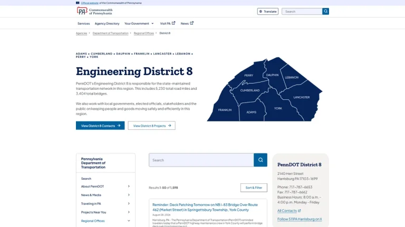This screenshot has height=227, width=405.
Task: Expand About PennDOT chevron in sidebar
Action: tap(129, 187)
